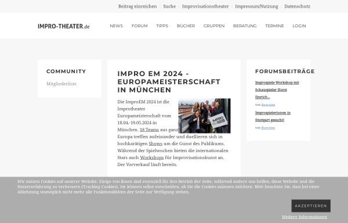
Task: Open the Mitgliederliste community link
Action: pos(61,84)
